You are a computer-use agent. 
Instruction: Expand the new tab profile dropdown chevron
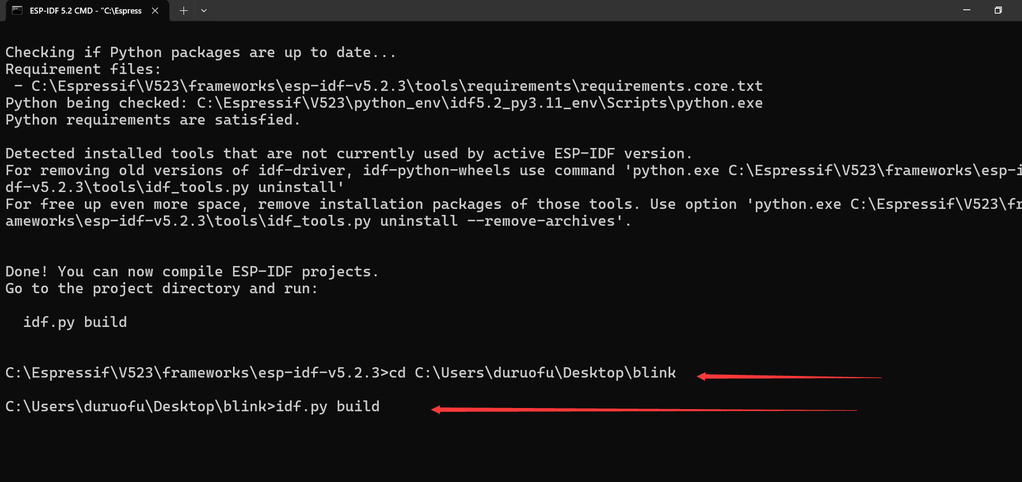click(204, 10)
